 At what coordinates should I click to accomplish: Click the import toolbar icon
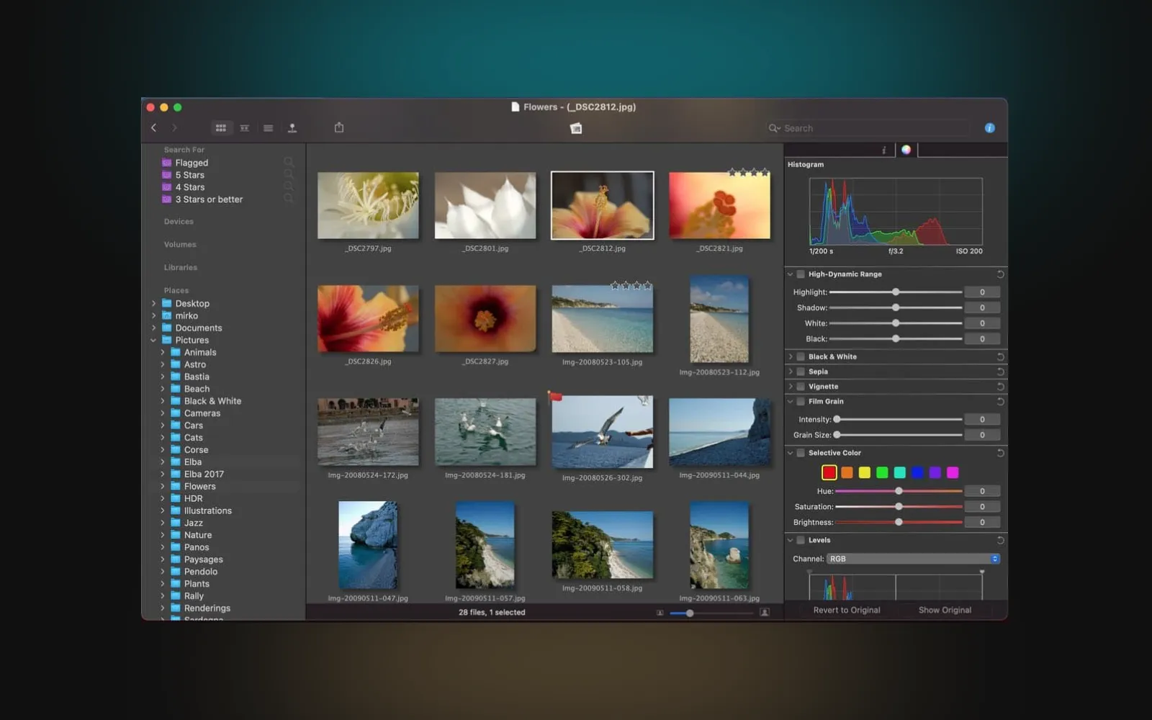292,128
